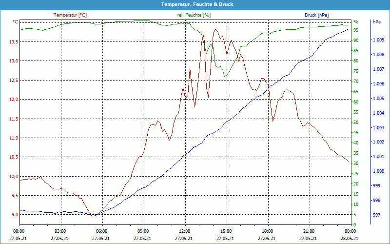Click the 50 humidity axis tick

pyautogui.click(x=356, y=122)
